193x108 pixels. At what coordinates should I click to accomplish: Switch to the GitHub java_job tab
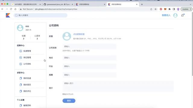58,4
